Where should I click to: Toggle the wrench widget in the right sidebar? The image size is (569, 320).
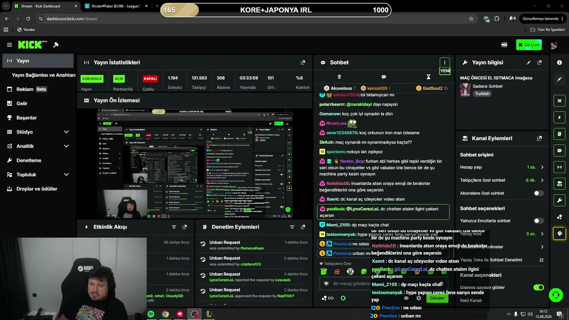tap(560, 200)
